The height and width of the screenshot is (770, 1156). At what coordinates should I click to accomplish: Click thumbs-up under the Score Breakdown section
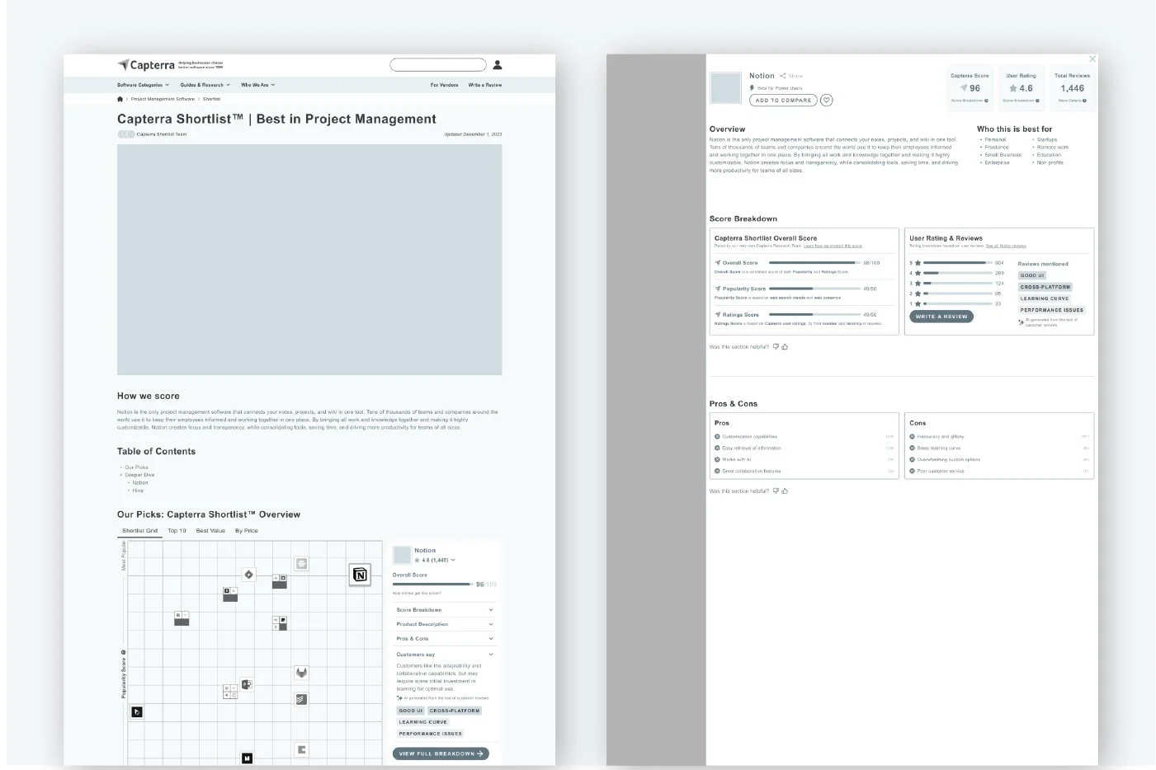click(x=785, y=347)
